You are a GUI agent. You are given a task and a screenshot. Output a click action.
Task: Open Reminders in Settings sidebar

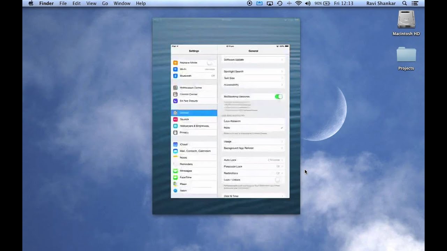[x=194, y=164]
